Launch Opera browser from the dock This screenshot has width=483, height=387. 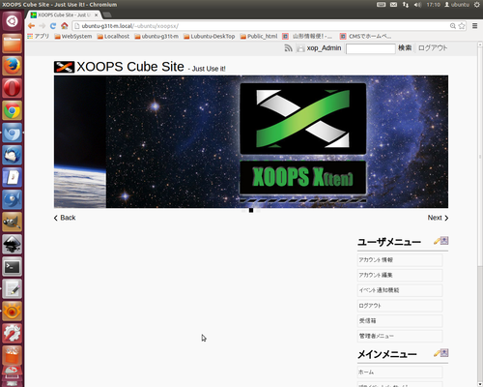click(13, 88)
